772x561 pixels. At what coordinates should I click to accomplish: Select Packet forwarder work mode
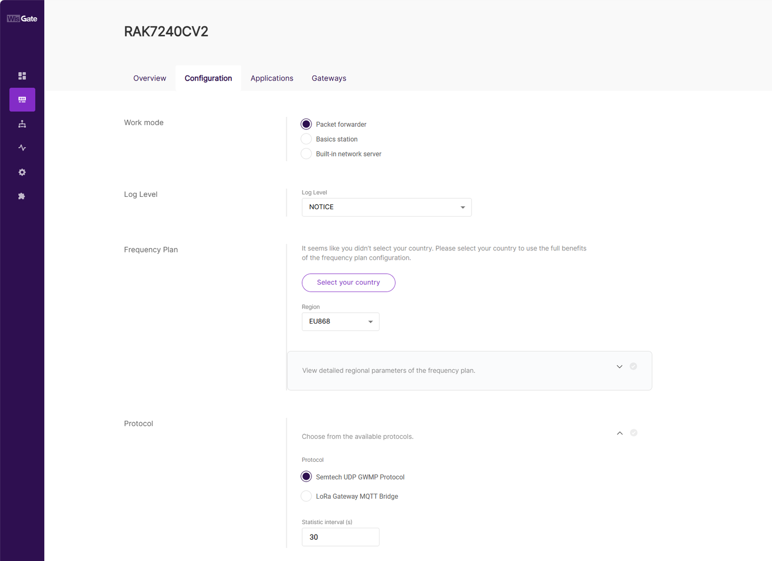[306, 124]
